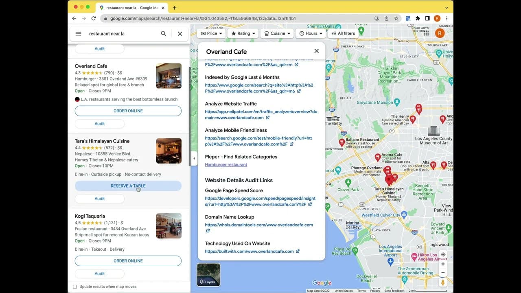Click Aroma Cafe map pin
Screen dimensions: 521x293
pos(377,157)
